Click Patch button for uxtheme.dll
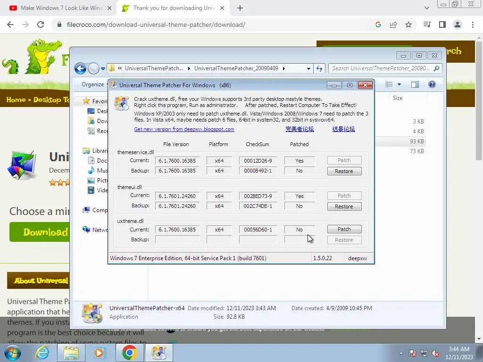The width and height of the screenshot is (483, 362). [x=344, y=229]
